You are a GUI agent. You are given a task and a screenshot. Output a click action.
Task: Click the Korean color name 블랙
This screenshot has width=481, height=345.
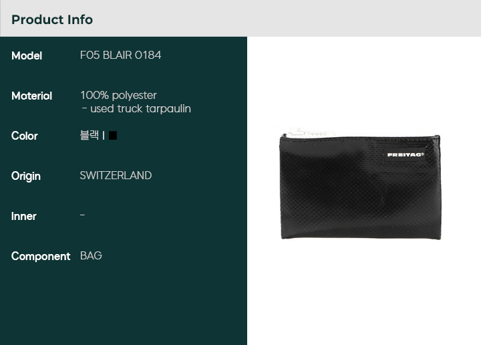(x=90, y=135)
